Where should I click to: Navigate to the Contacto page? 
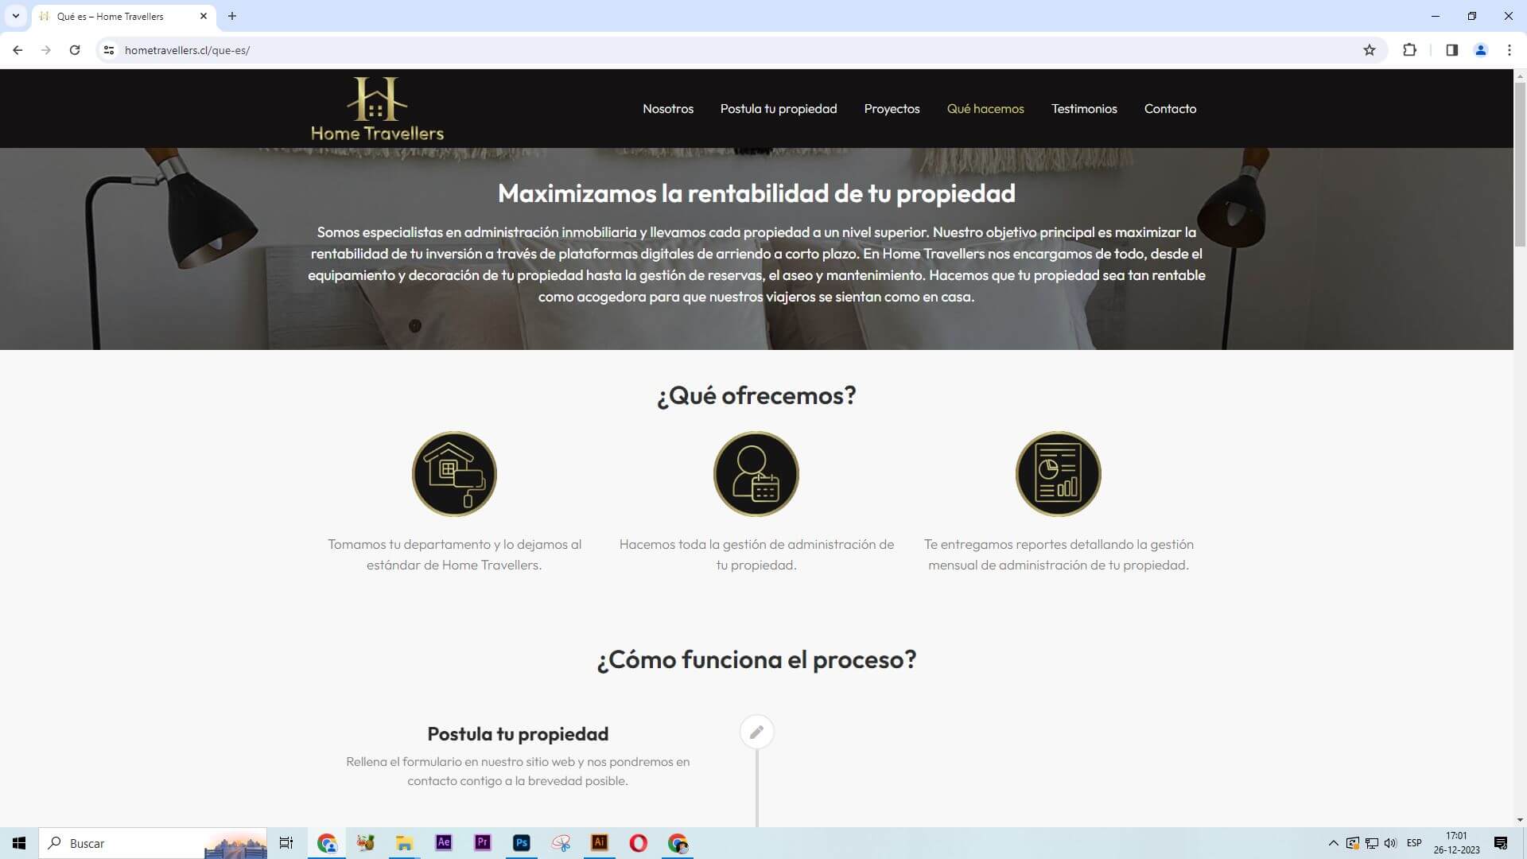[x=1169, y=109]
